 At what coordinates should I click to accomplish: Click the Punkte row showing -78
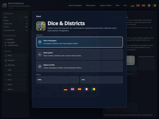(x=15, y=27)
